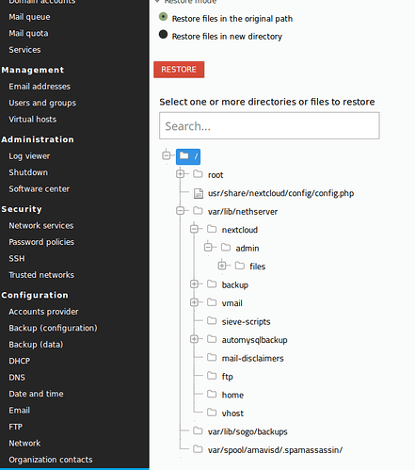The height and width of the screenshot is (470, 415).
Task: Open the Software center page
Action: 40,188
